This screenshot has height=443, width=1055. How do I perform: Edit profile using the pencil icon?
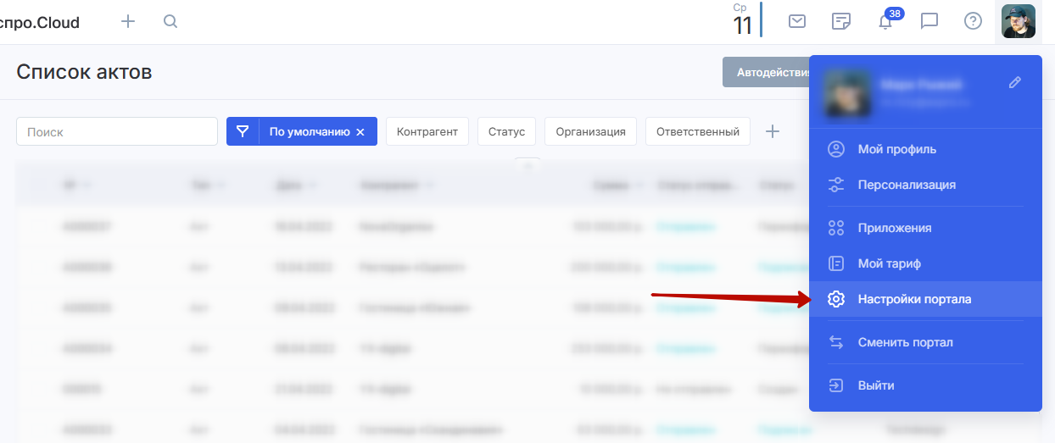(x=1015, y=83)
